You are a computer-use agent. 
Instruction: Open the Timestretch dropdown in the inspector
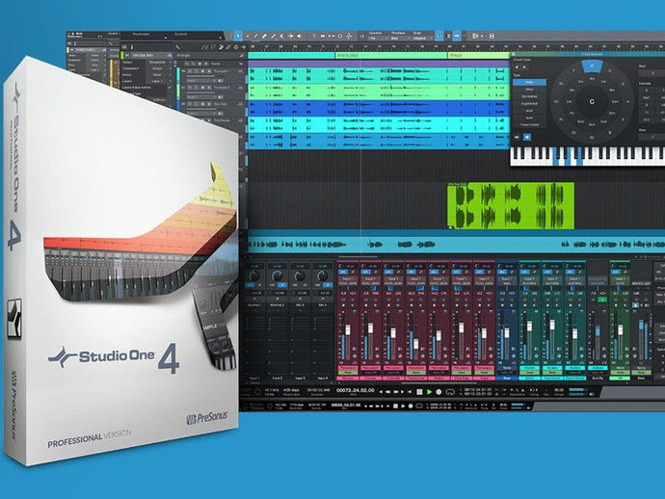pyautogui.click(x=157, y=68)
